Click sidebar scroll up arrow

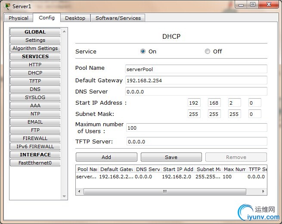click(x=64, y=32)
